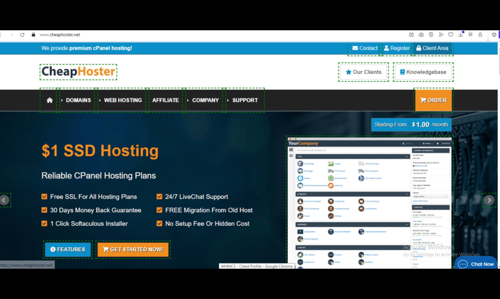Click the orange Order button
Screen dimensions: 500x299
[434, 100]
